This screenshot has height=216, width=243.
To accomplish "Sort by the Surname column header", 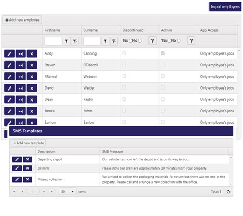I will click(90, 30).
